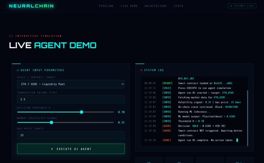Click the ML model output 0.6103 value
This screenshot has height=163, width=264.
click(231, 117)
